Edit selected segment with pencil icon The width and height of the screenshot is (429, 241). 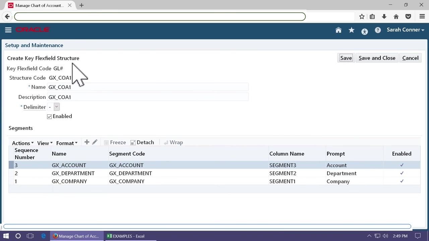(95, 142)
